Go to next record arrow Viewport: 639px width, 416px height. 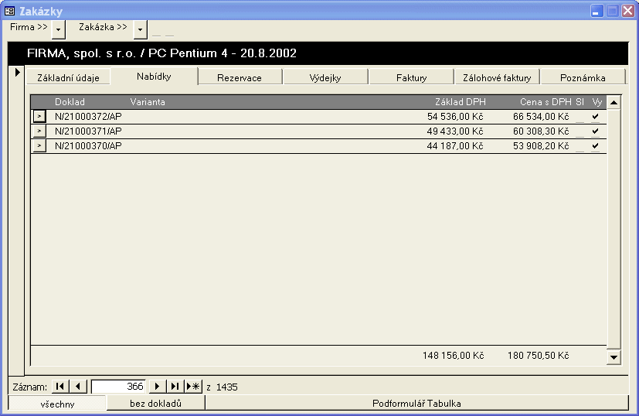coord(158,386)
